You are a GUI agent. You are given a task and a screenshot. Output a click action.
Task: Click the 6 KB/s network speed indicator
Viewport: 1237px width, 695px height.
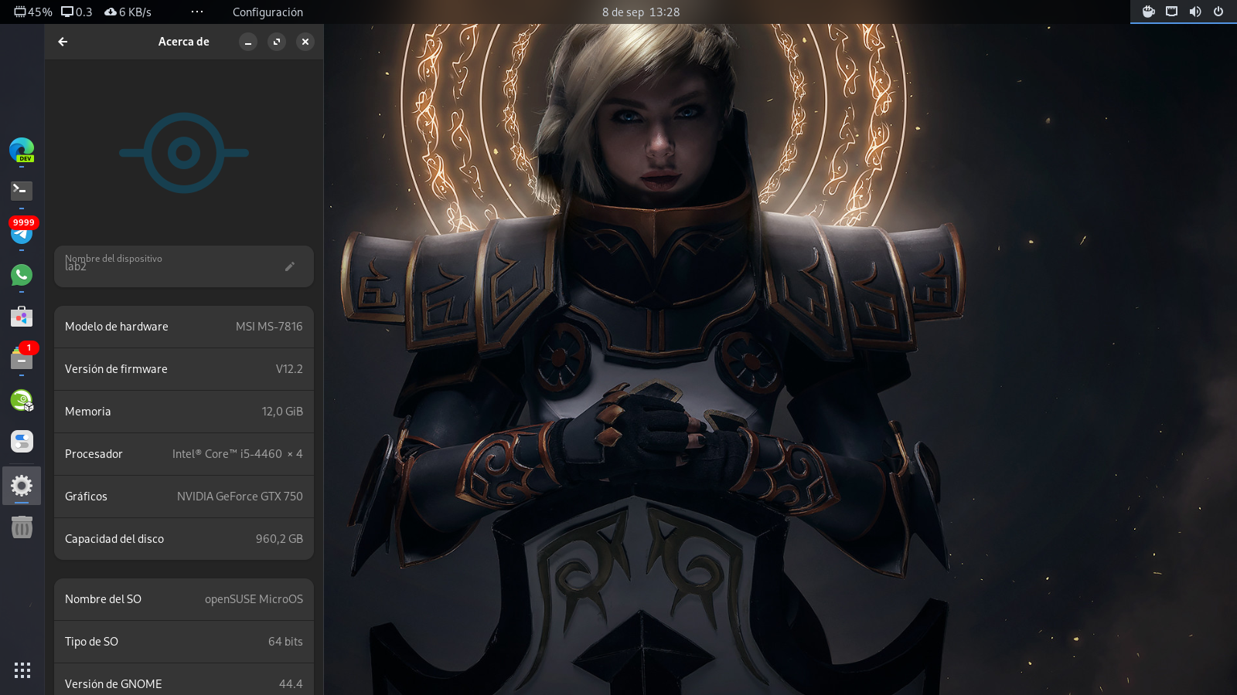tap(128, 12)
